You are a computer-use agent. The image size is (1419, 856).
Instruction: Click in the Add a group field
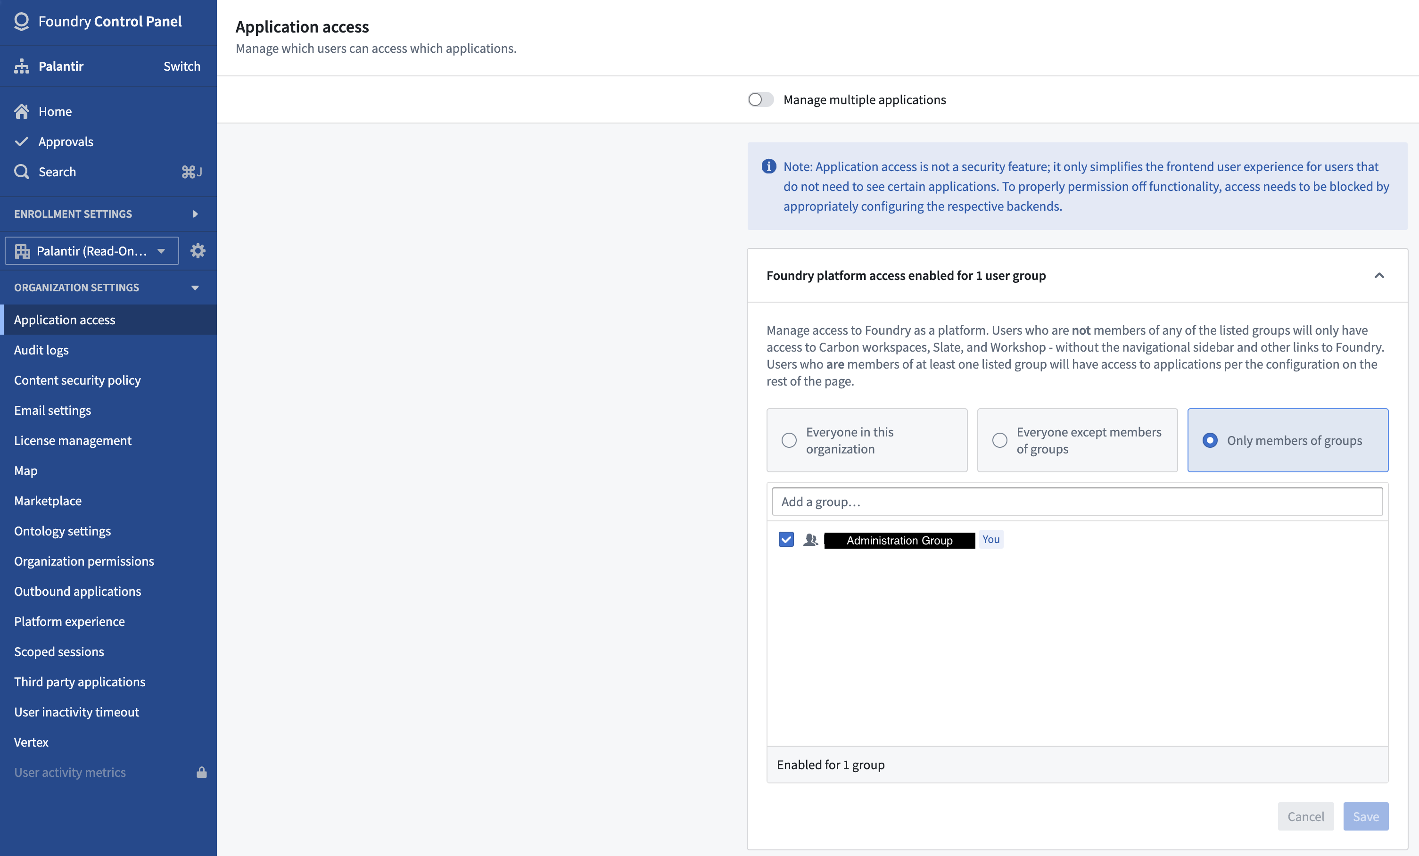[x=1077, y=502]
